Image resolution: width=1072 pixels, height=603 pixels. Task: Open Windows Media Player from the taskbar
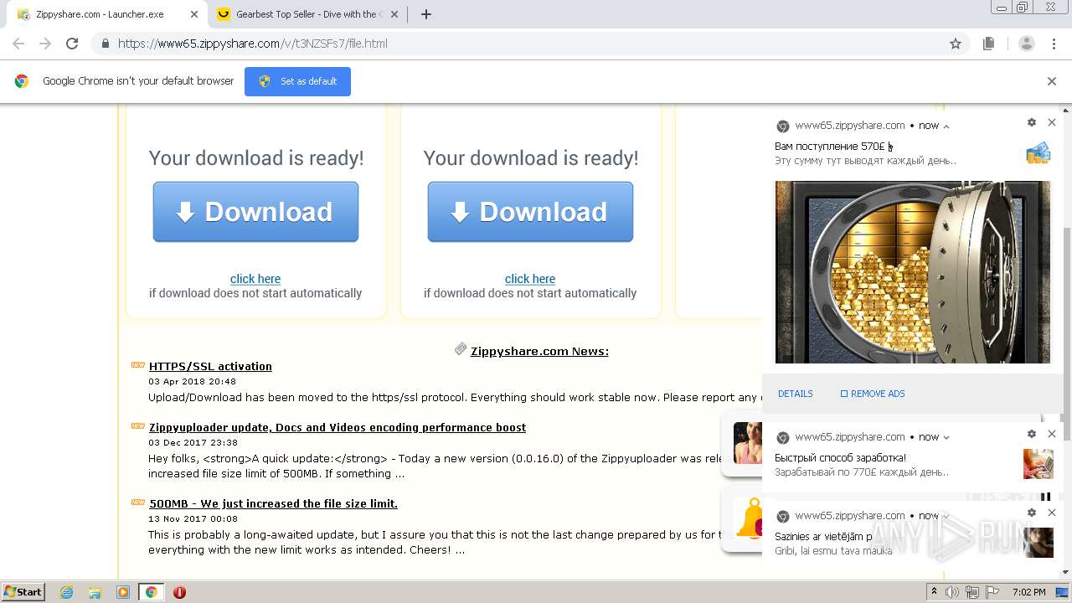tap(123, 592)
